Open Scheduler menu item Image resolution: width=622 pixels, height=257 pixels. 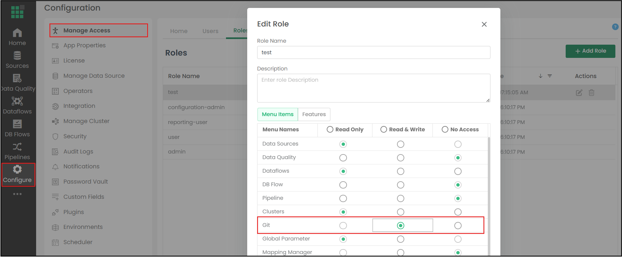tap(72, 242)
